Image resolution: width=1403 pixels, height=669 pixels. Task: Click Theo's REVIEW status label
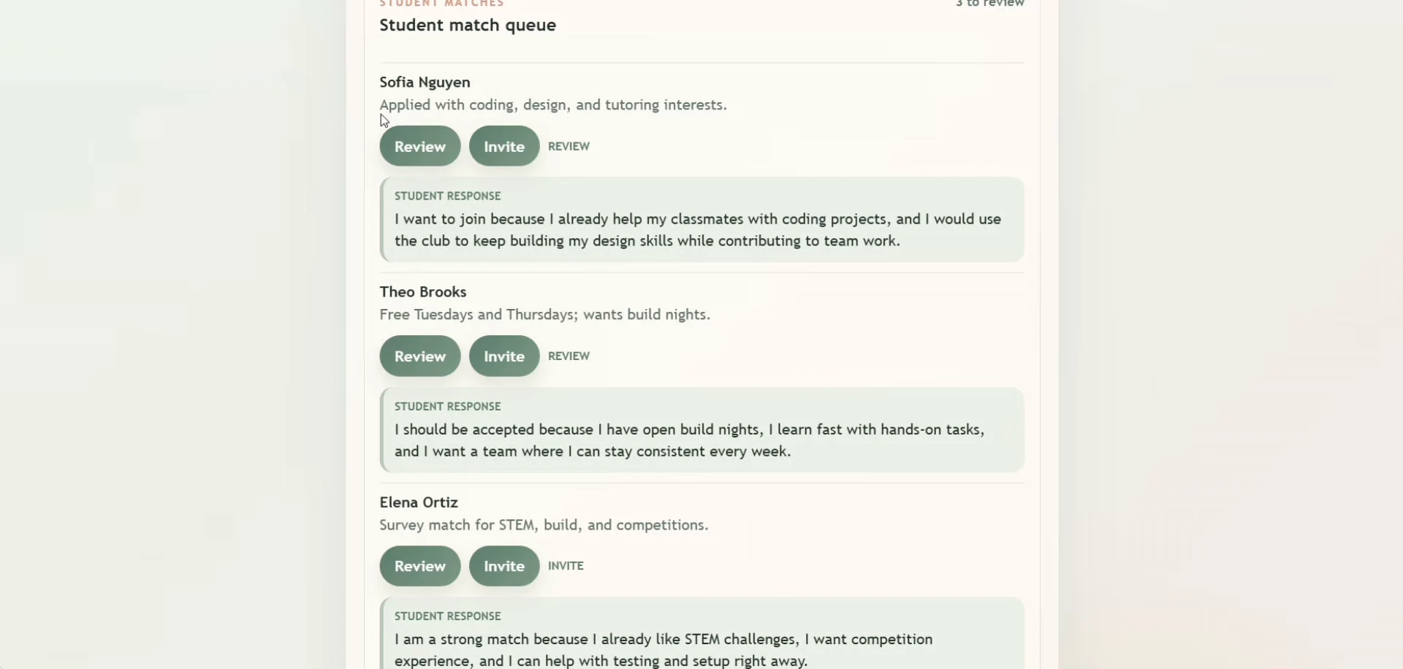569,356
